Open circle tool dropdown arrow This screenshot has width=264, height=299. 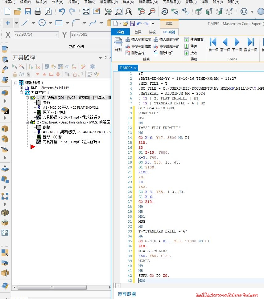point(50,23)
